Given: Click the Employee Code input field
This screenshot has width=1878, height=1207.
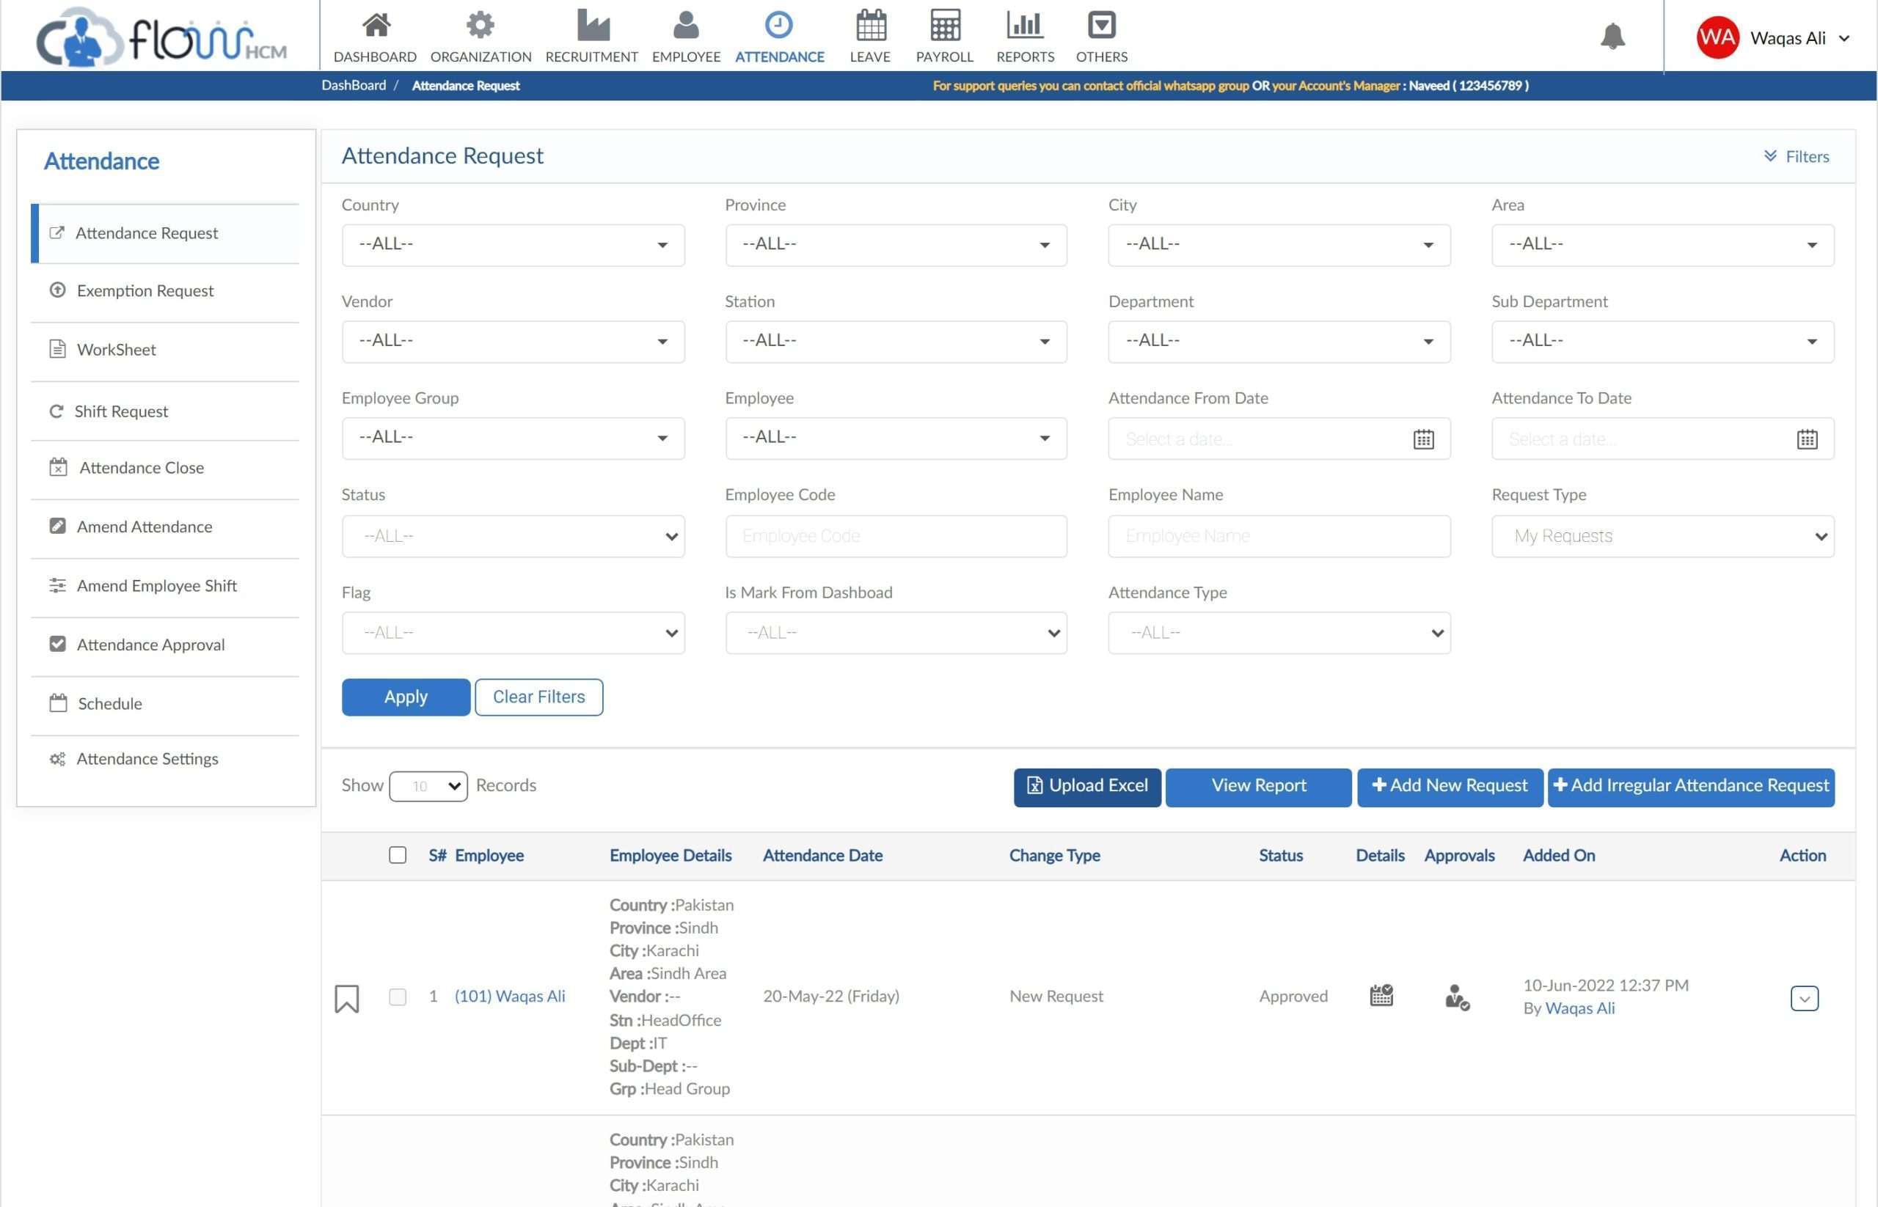Looking at the screenshot, I should [896, 536].
